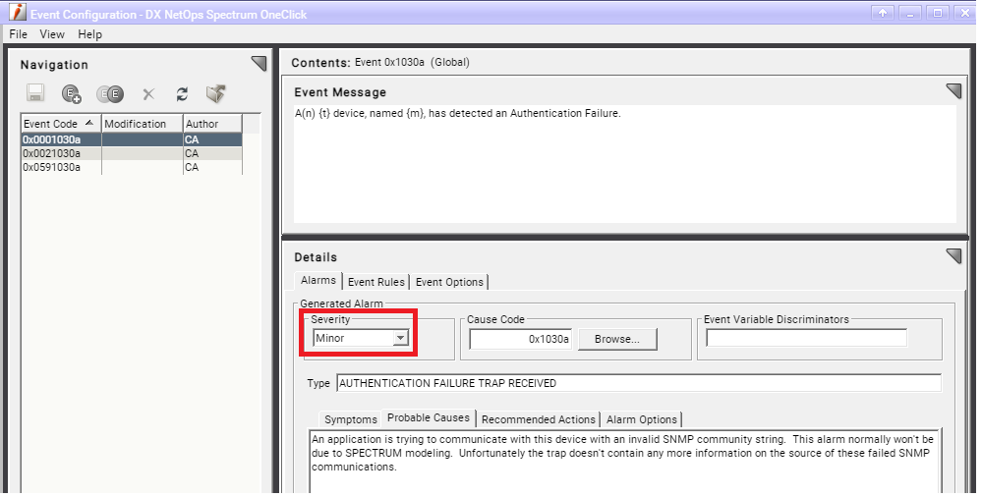The image size is (982, 497).
Task: Switch to the Event Options tab
Action: coord(449,282)
